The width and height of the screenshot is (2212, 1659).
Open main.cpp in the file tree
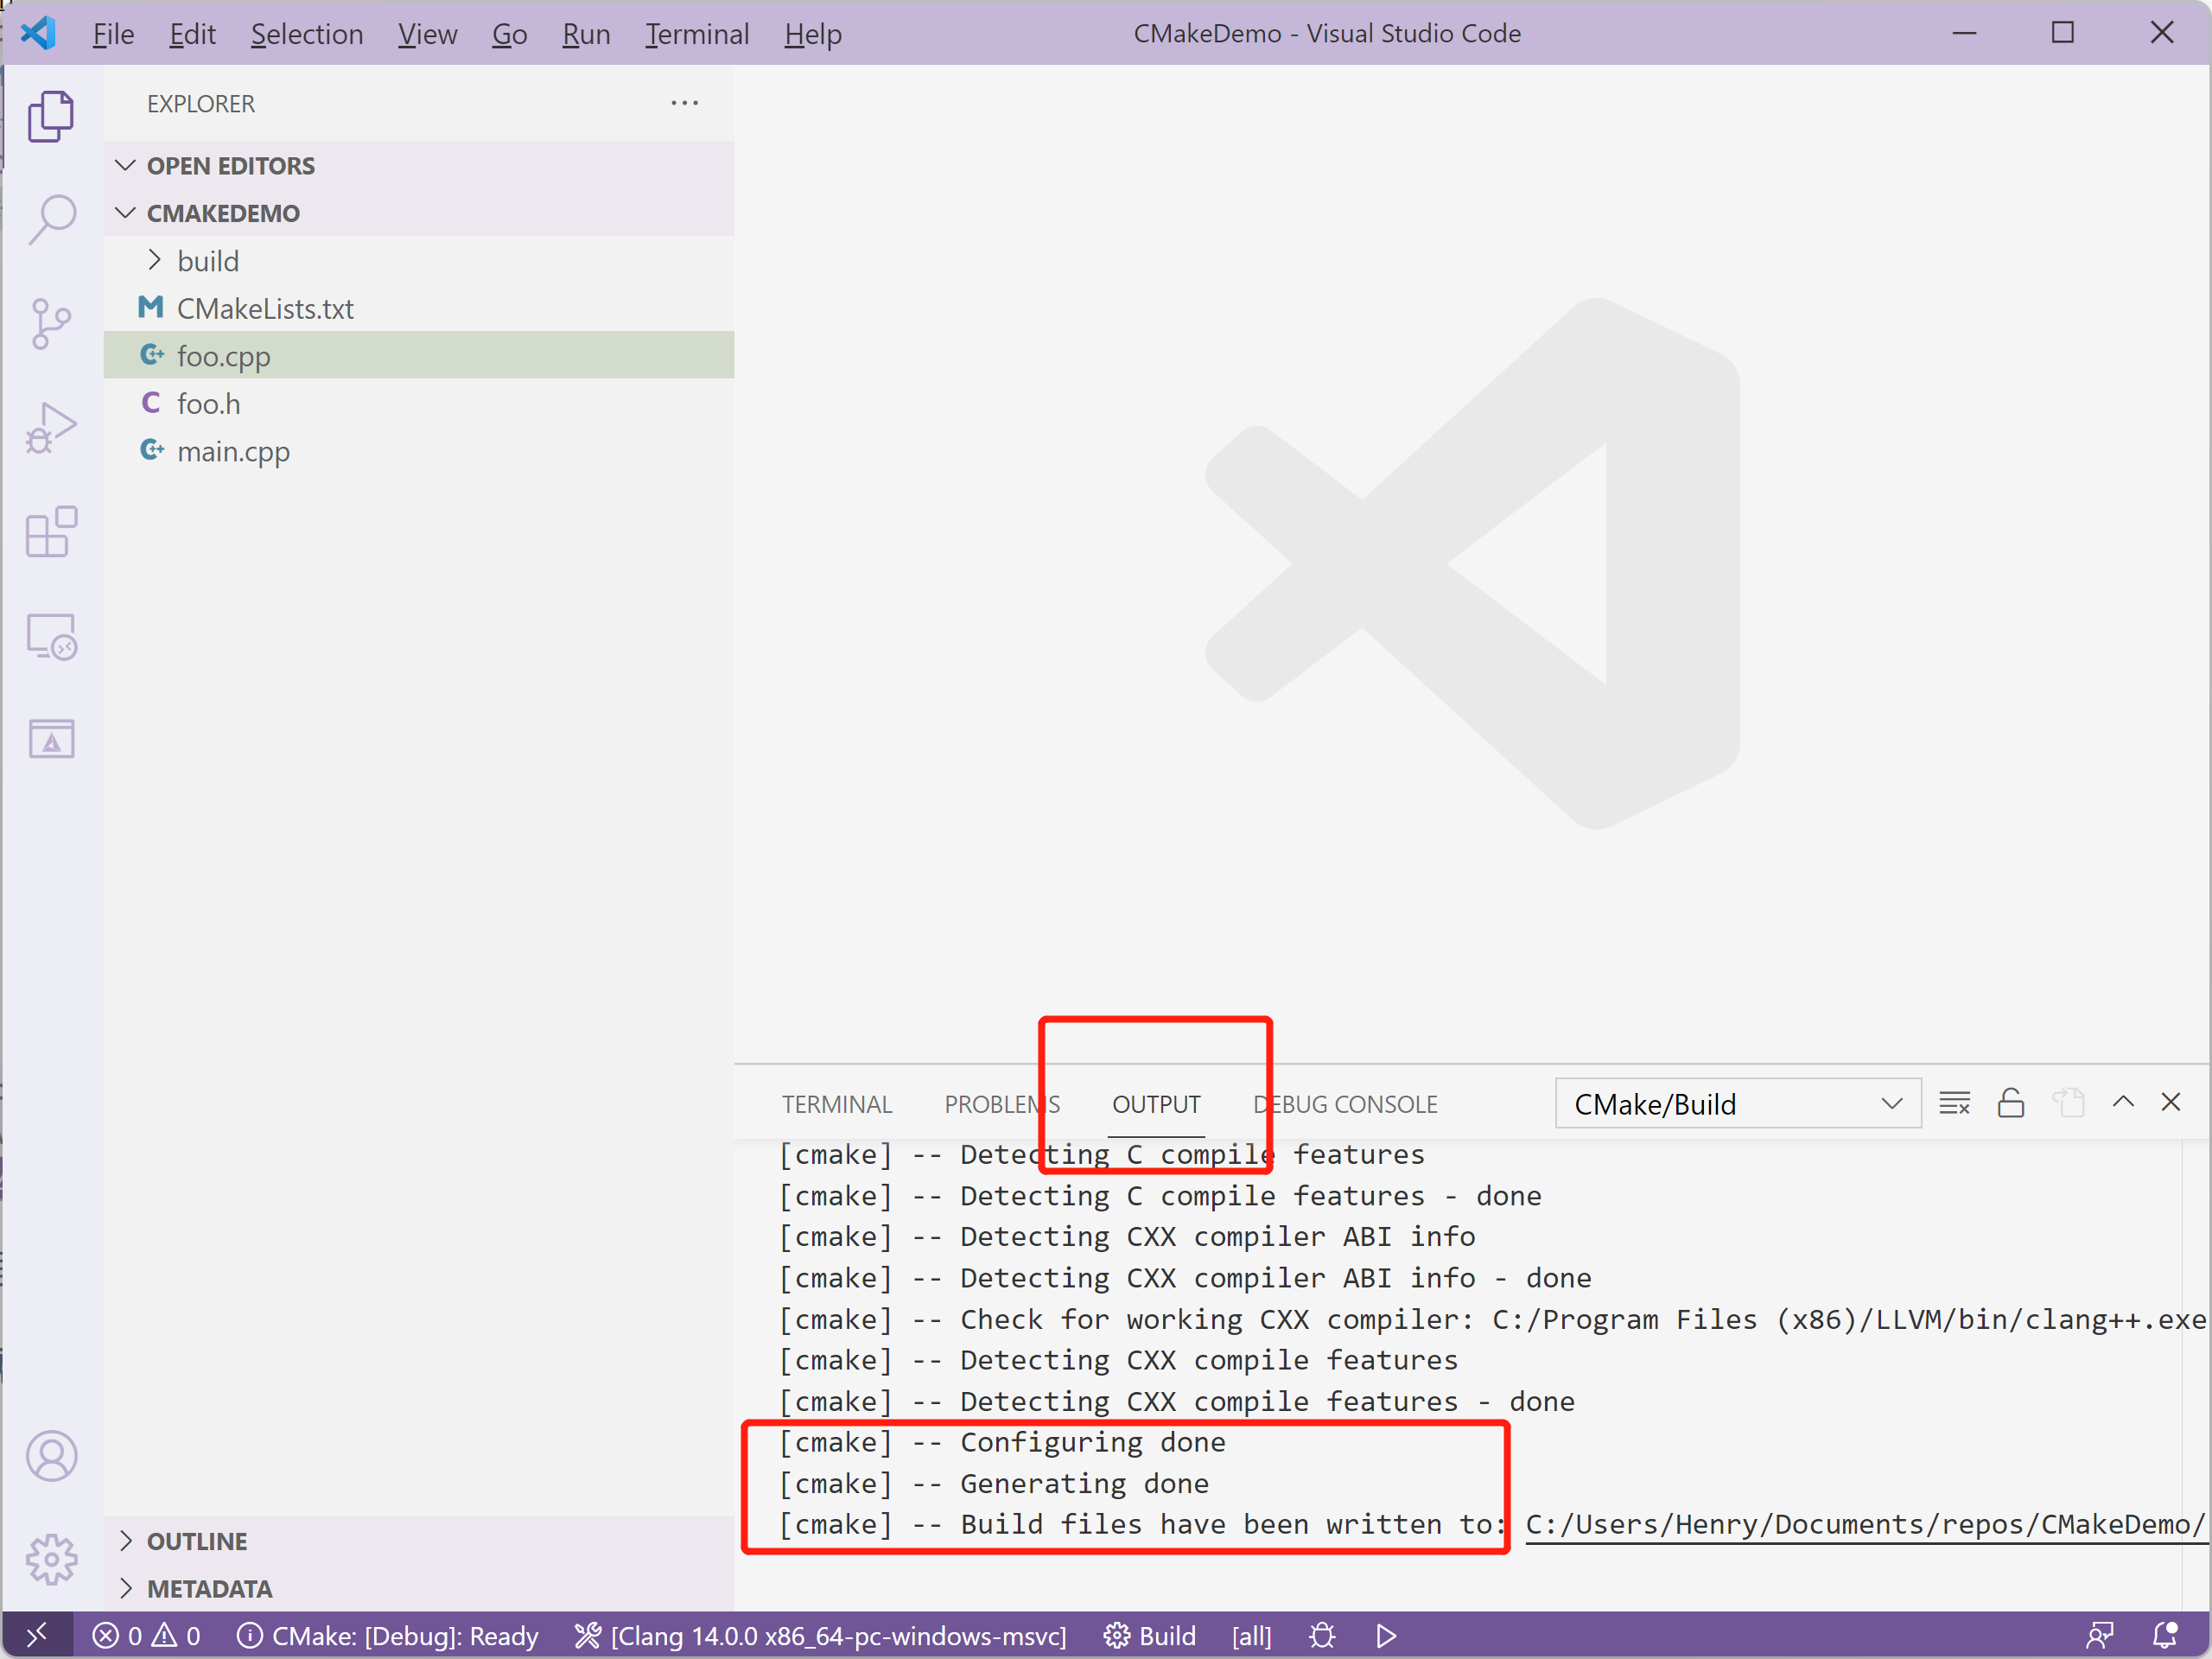coord(419,451)
